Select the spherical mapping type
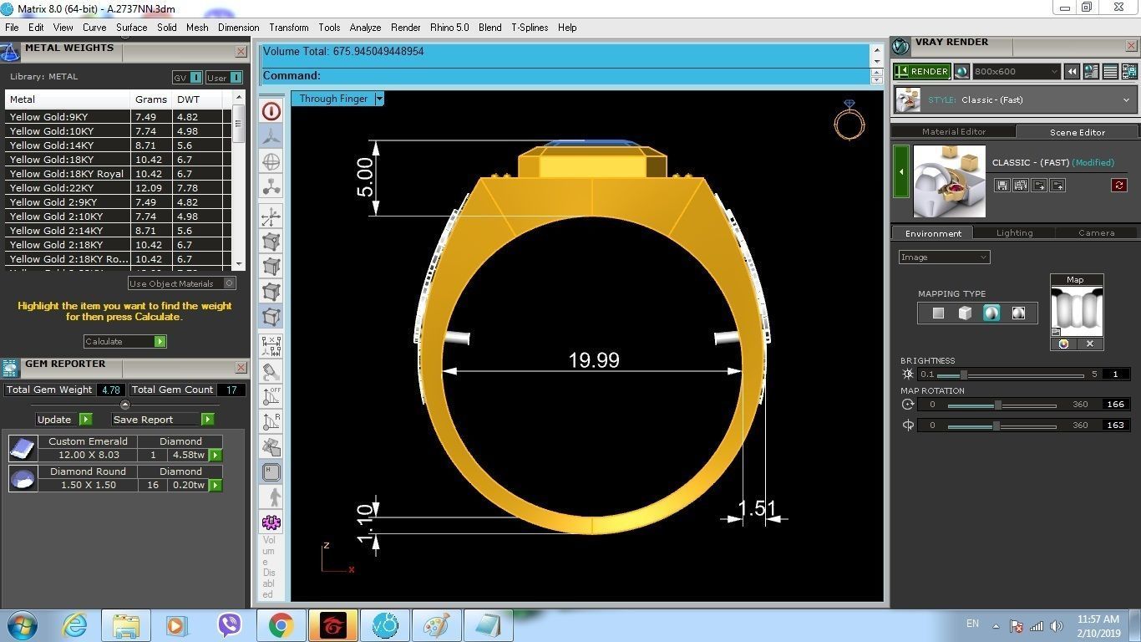The width and height of the screenshot is (1141, 642). click(991, 313)
